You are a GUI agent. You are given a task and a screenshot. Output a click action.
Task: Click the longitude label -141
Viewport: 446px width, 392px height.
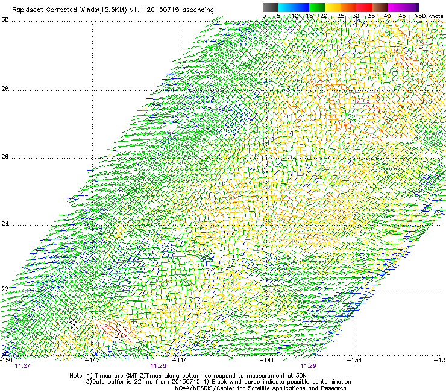[x=267, y=360]
